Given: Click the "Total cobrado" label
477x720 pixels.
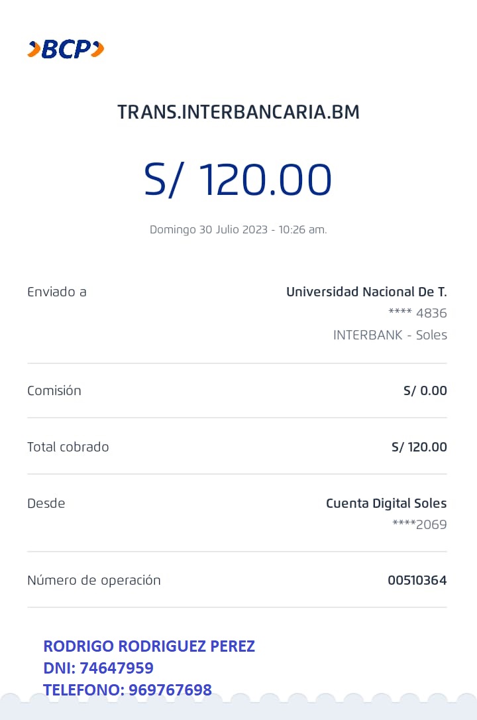Looking at the screenshot, I should tap(68, 447).
